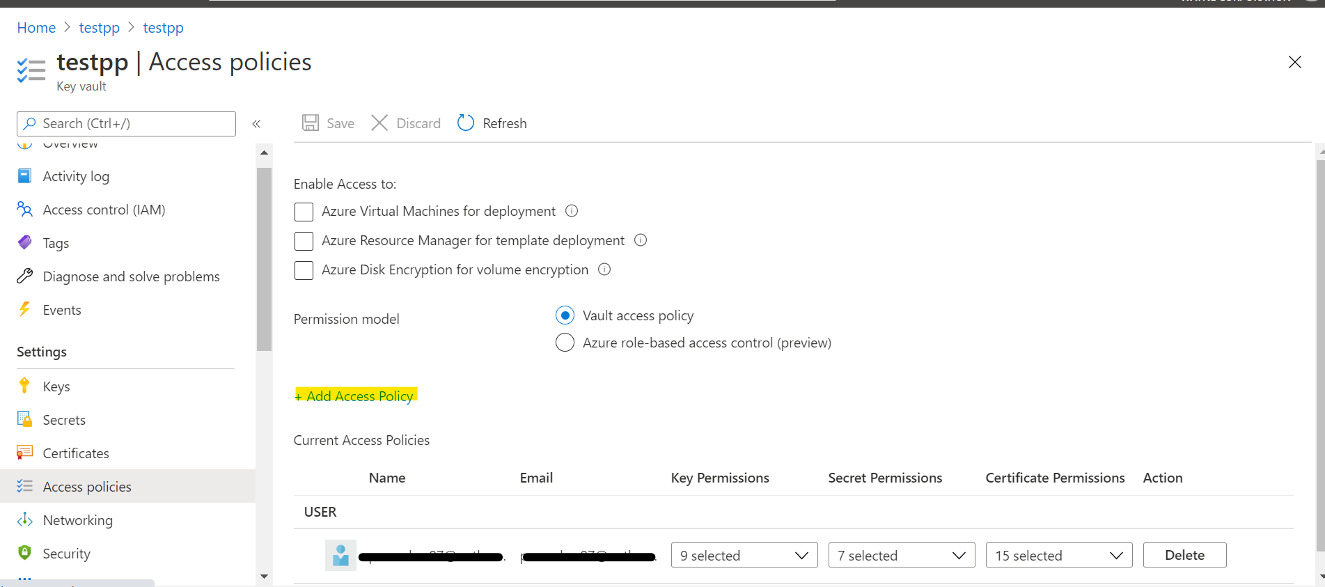1325x587 pixels.
Task: Click sidebar scroll down arrow
Action: click(x=264, y=577)
